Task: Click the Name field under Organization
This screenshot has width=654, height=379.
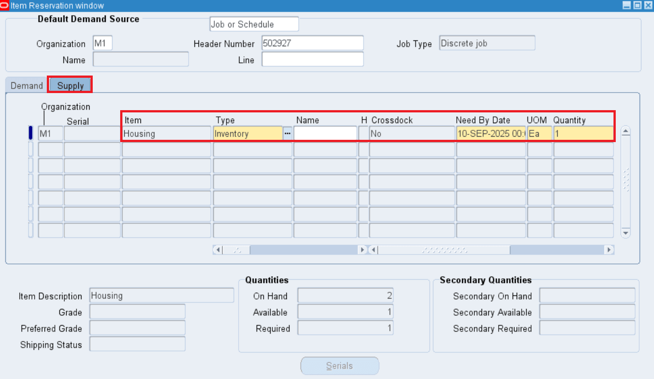Action: click(x=140, y=59)
